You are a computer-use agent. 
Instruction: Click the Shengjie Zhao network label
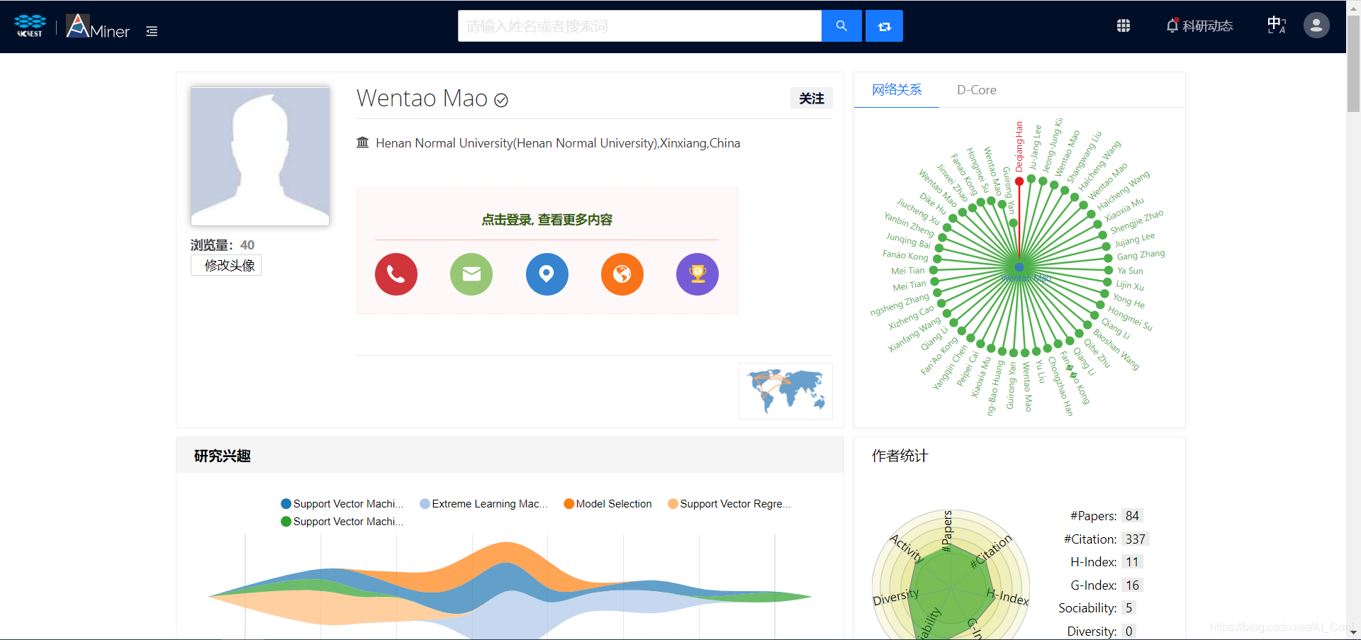coord(1136,222)
